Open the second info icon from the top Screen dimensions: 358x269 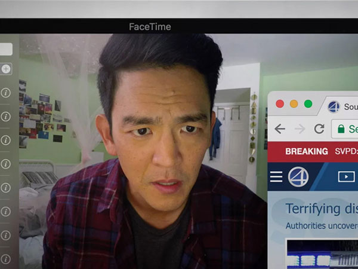coord(6,117)
